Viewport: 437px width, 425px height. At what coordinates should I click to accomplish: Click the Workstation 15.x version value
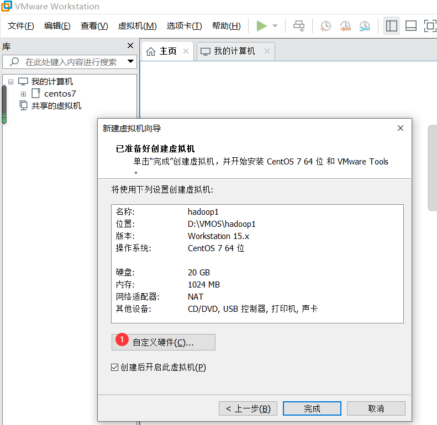point(219,236)
